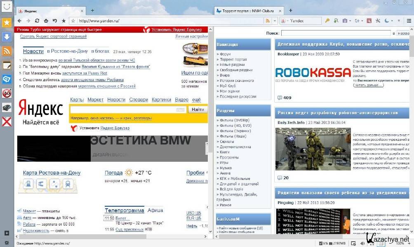
Task: Click the Magic Fill key icon
Action: pyautogui.click(x=327, y=21)
